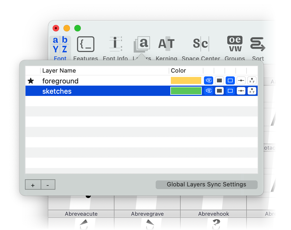Select the Font overview toolbar icon
Viewport: 291px width, 230px height.
[x=60, y=45]
